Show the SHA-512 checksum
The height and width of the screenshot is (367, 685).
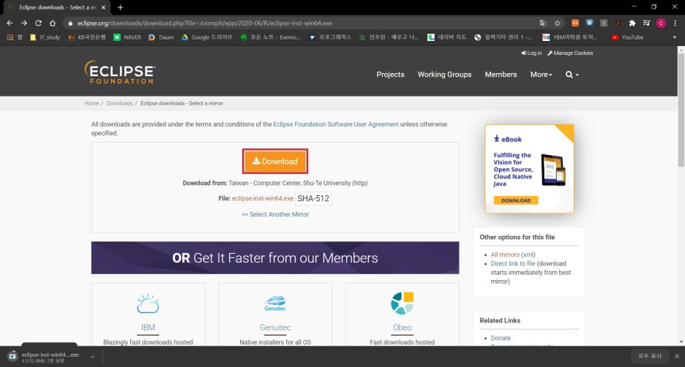(313, 199)
